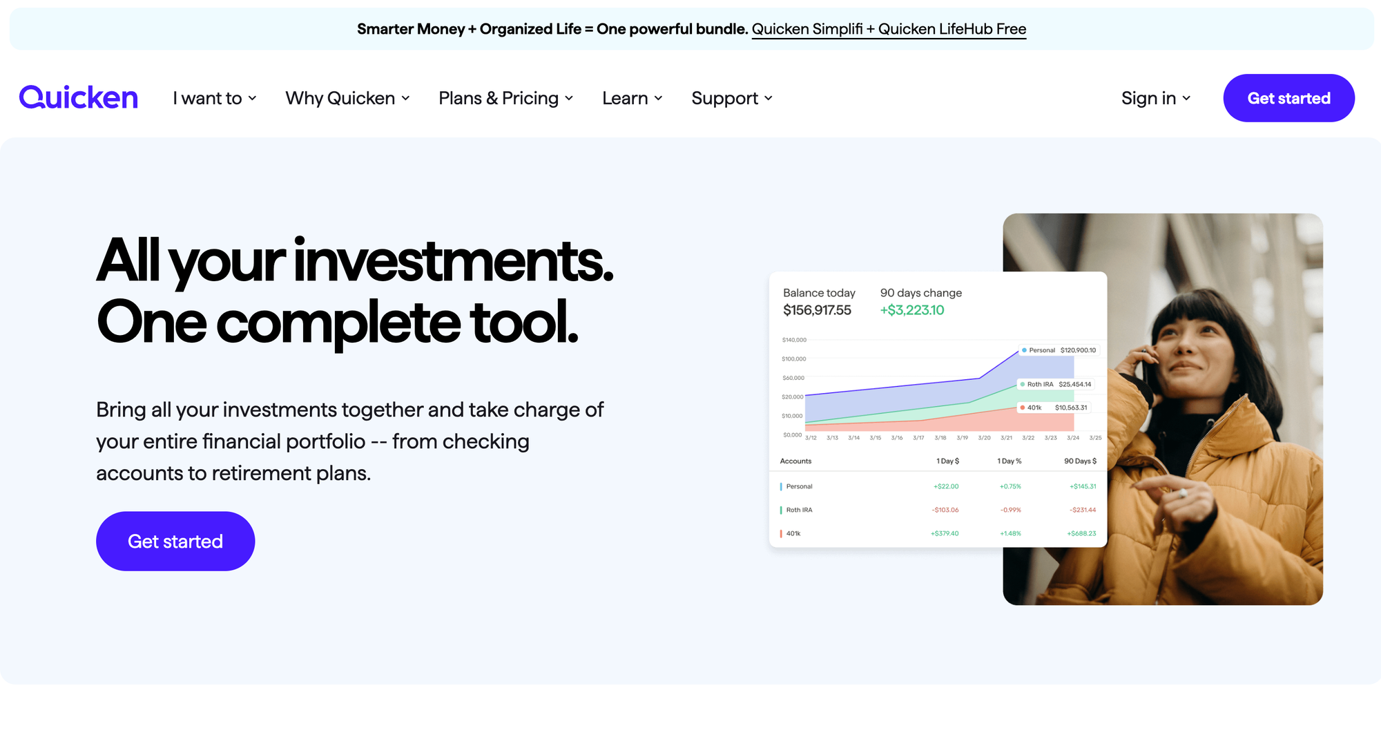Open Quicken Simplifi + LifeHub Free link

(x=889, y=29)
